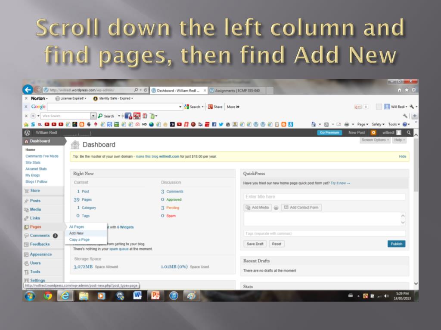The height and width of the screenshot is (330, 441).
Task: Open Web Search box dropdown arrow
Action: tap(93, 116)
